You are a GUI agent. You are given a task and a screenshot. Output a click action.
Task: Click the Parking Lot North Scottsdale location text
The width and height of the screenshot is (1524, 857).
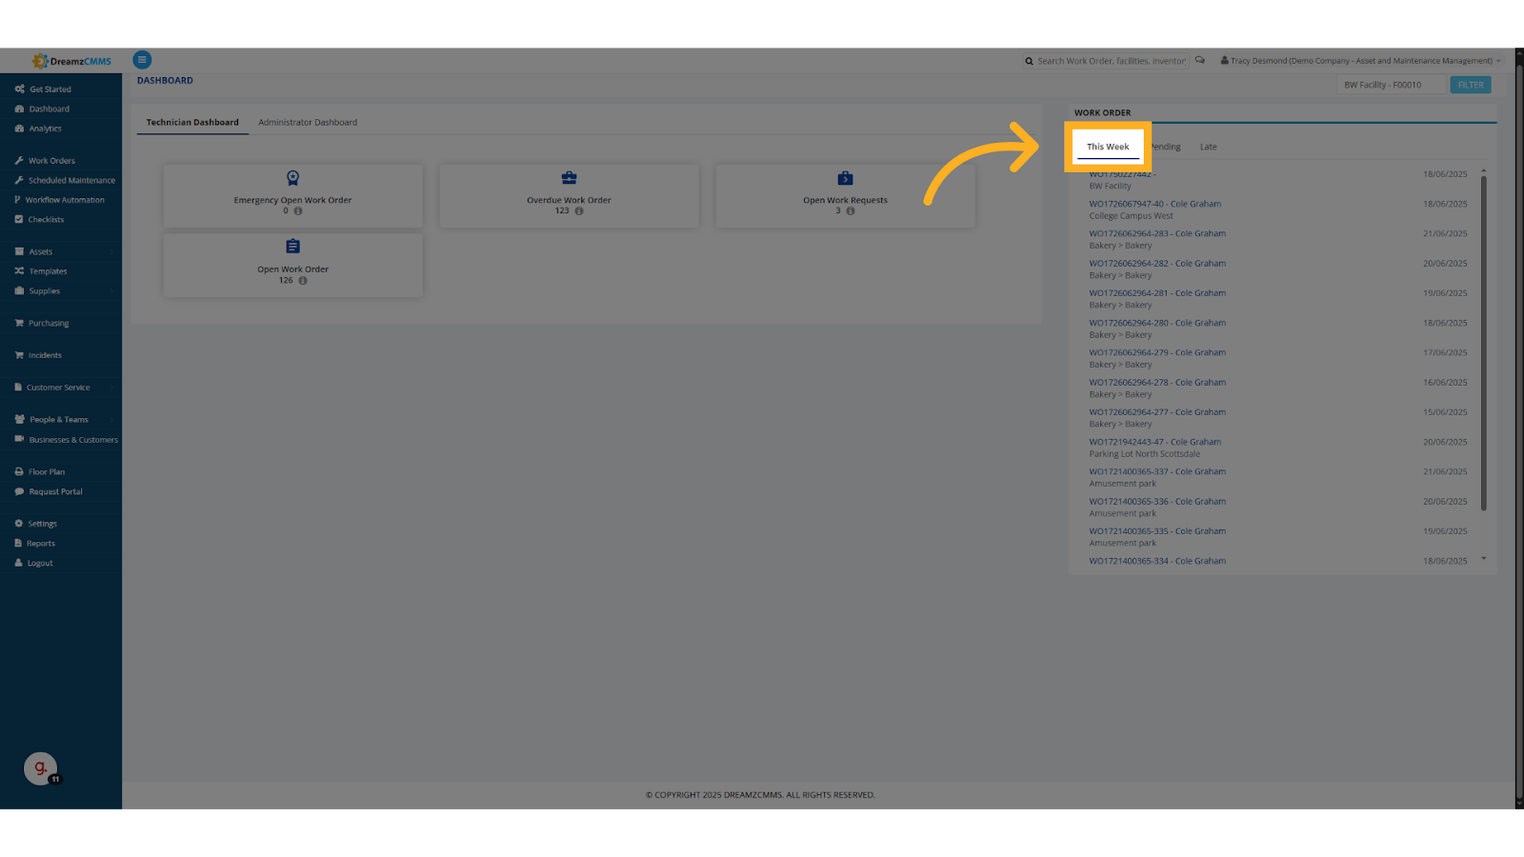1144,454
